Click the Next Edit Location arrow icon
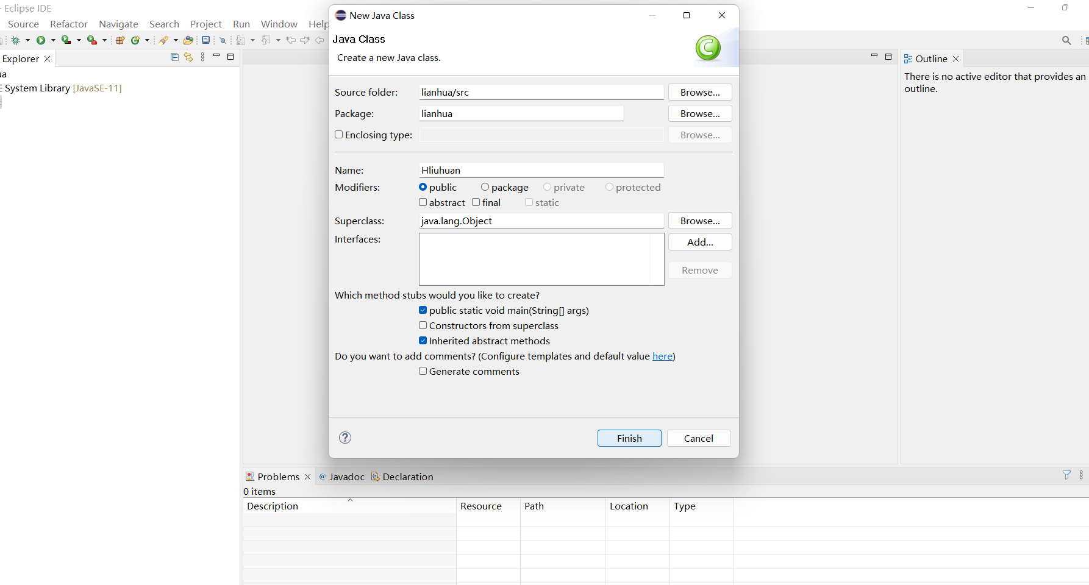Image resolution: width=1089 pixels, height=585 pixels. point(305,40)
